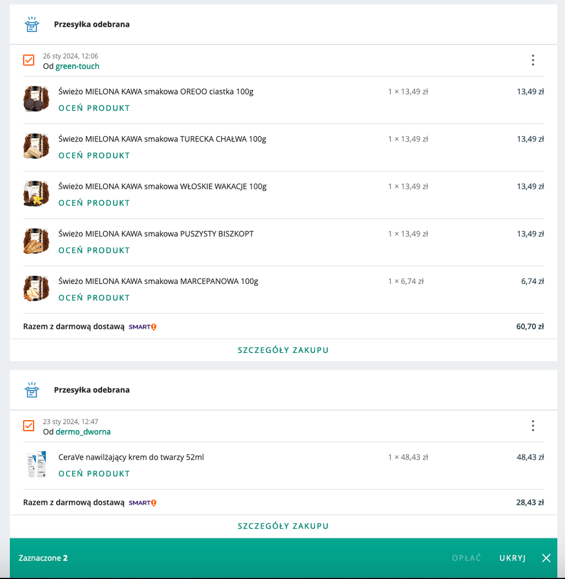The height and width of the screenshot is (579, 565).
Task: Open the dermo_dworna seller link
Action: [83, 432]
